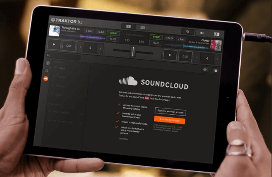
Task: Tap CUE on the left deck
Action: [69, 46]
